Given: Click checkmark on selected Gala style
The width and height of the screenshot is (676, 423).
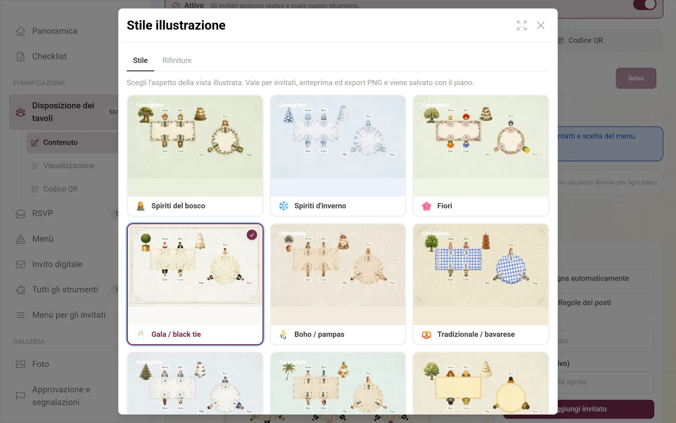Looking at the screenshot, I should pyautogui.click(x=252, y=235).
